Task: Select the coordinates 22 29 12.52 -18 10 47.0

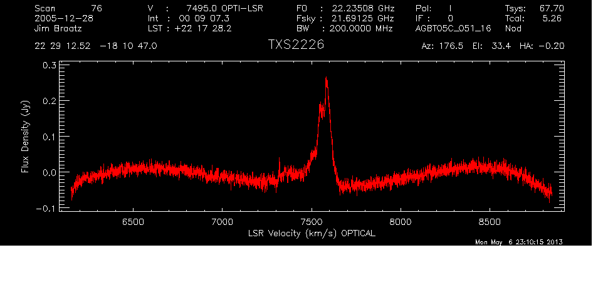Action: (x=96, y=46)
